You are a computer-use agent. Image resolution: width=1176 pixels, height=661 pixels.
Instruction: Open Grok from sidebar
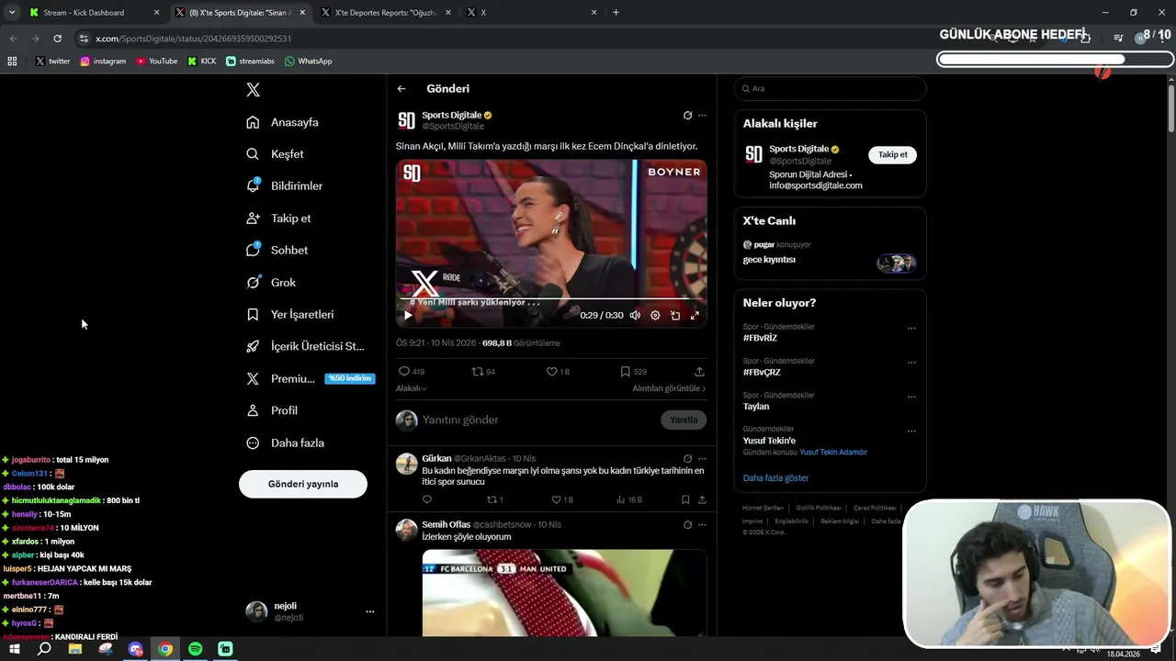tap(271, 283)
